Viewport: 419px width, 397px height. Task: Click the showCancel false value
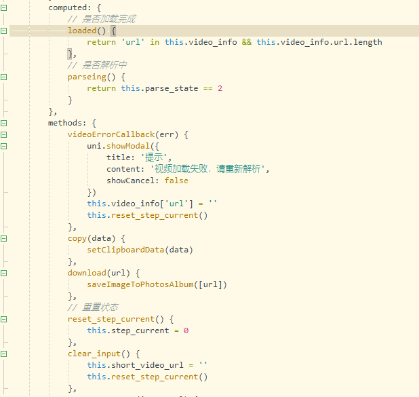(176, 181)
